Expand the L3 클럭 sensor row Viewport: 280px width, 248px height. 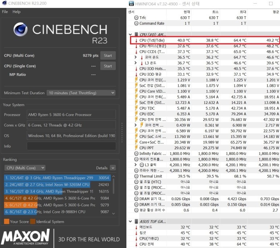click(x=135, y=165)
